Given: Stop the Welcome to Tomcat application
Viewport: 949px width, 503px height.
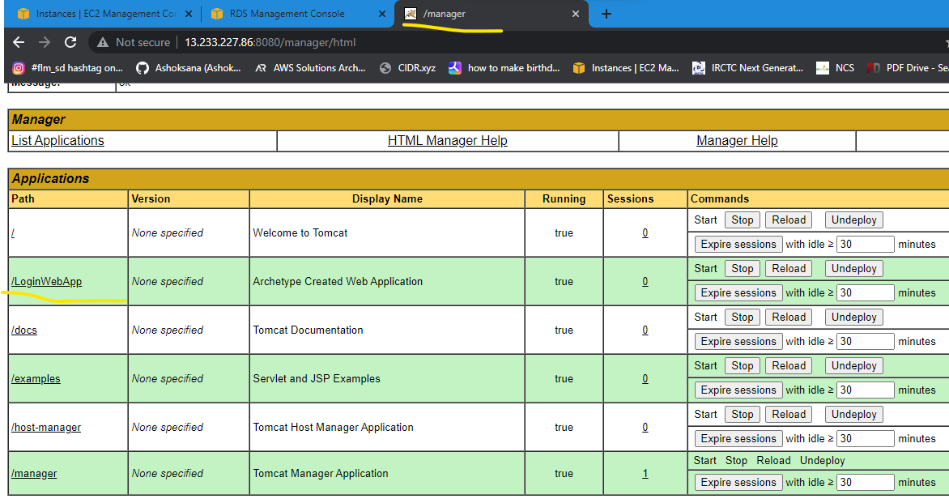Looking at the screenshot, I should pos(742,220).
